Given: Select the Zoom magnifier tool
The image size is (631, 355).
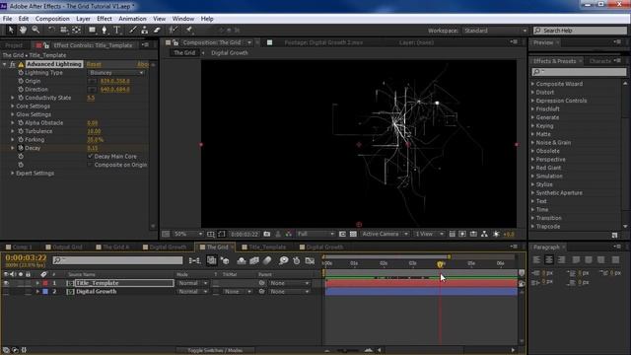Looking at the screenshot, I should (35, 30).
